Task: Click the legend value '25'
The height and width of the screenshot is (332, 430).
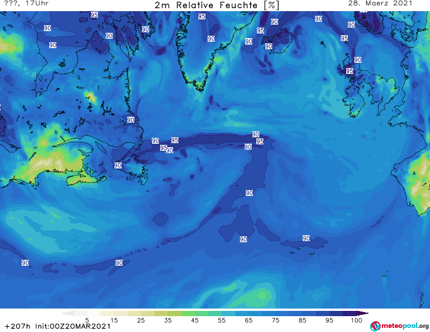Action: 141,320
